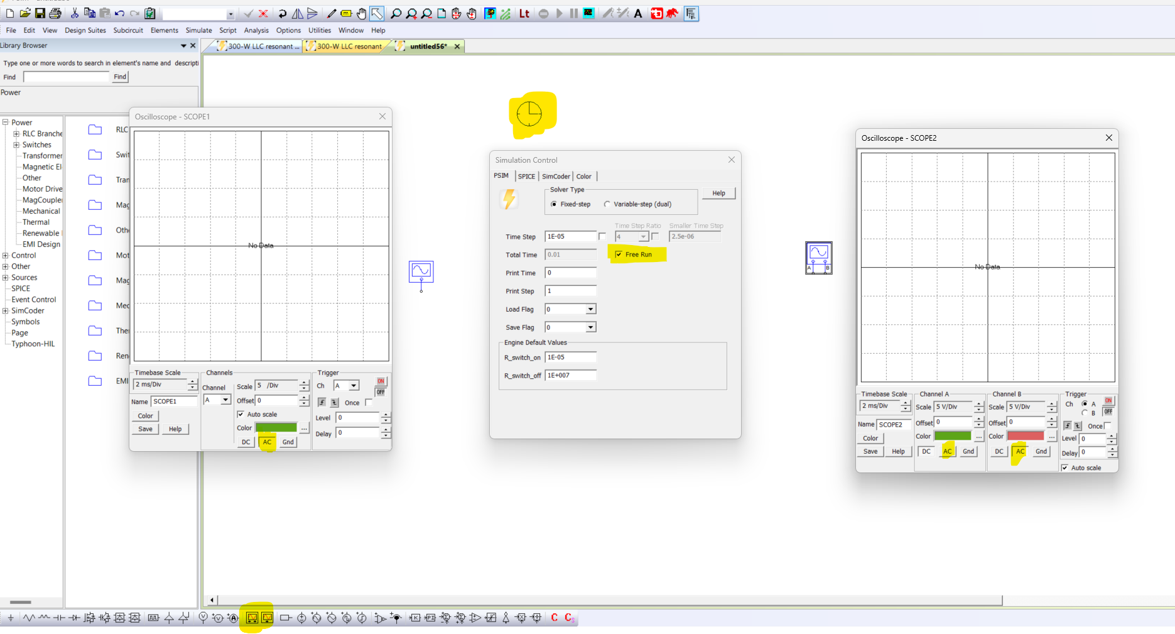Rotate the selected element using the toolbar
This screenshot has height=634, width=1175.
(283, 13)
